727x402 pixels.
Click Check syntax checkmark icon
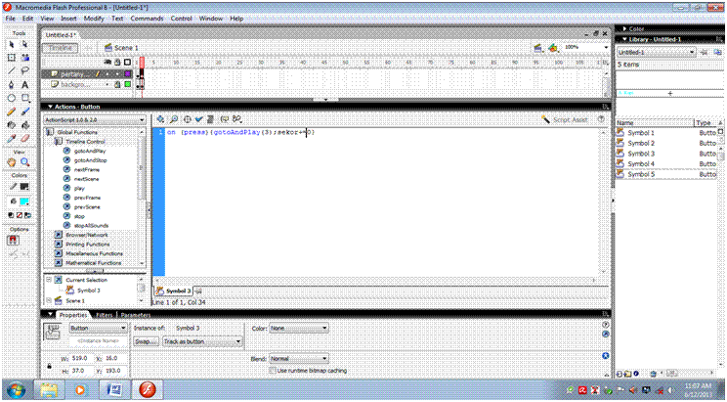(198, 119)
